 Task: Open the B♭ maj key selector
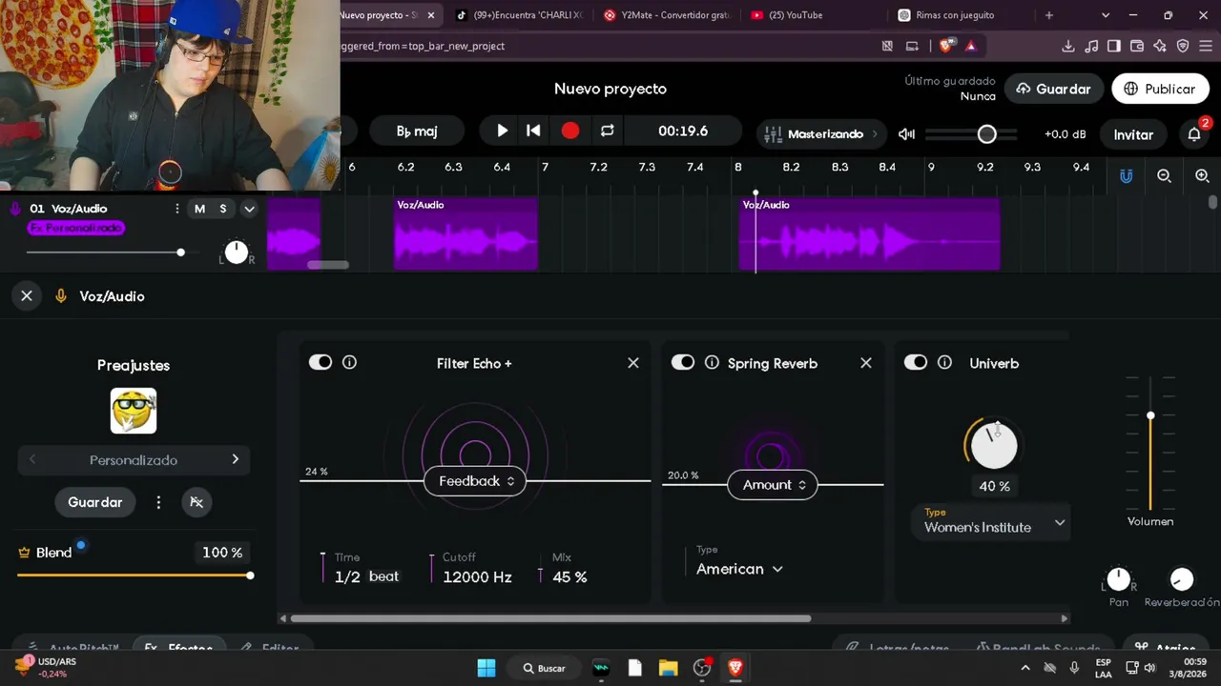point(417,131)
